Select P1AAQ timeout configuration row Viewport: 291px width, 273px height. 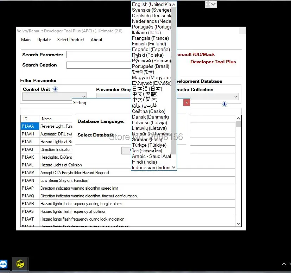click(x=128, y=196)
